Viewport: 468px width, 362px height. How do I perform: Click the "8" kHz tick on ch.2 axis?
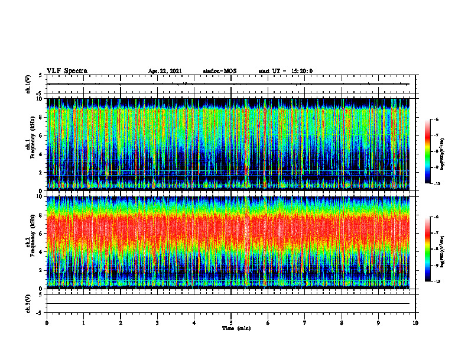pyautogui.click(x=41, y=215)
